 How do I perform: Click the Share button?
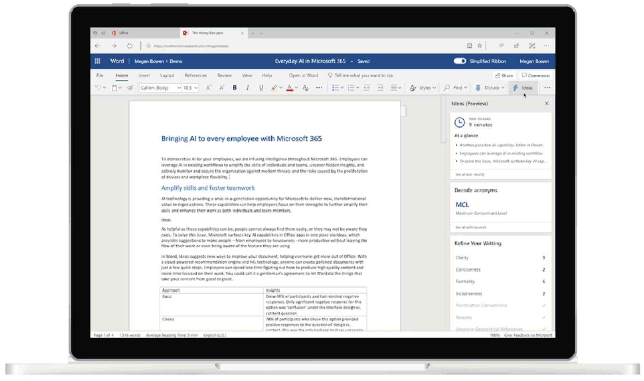(x=504, y=75)
